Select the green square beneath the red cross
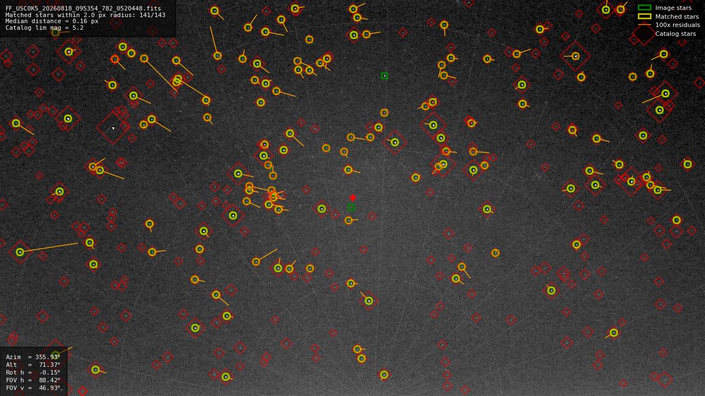This screenshot has width=705, height=396. click(x=351, y=207)
